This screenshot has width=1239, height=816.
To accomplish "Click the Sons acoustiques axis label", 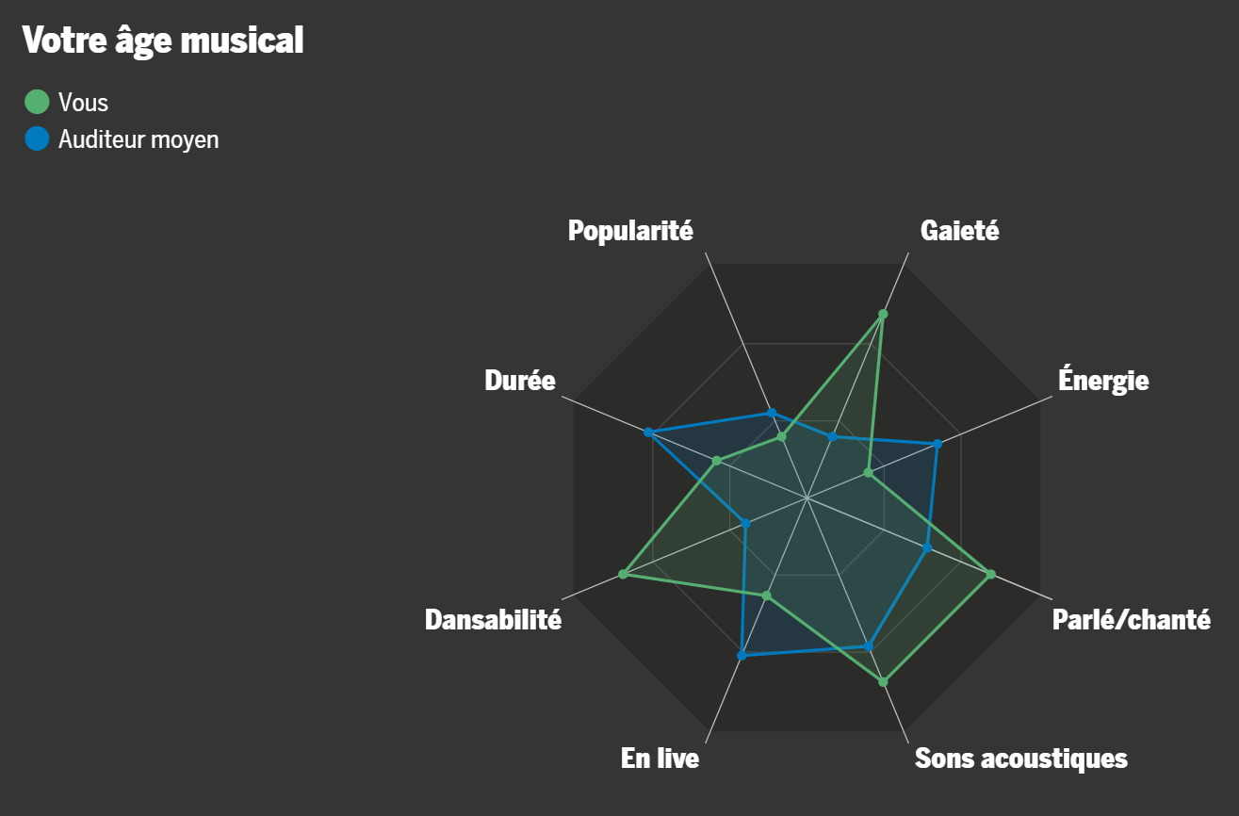I will pyautogui.click(x=1021, y=759).
